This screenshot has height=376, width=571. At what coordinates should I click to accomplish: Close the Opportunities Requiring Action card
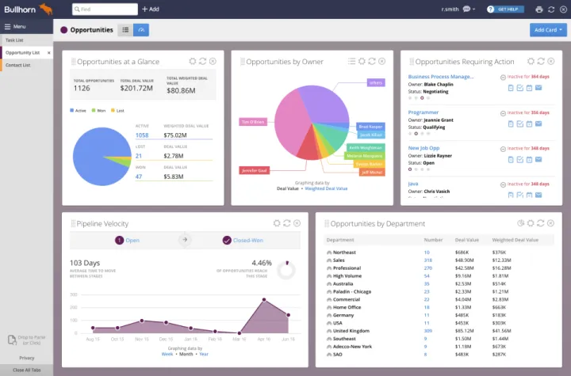click(551, 61)
